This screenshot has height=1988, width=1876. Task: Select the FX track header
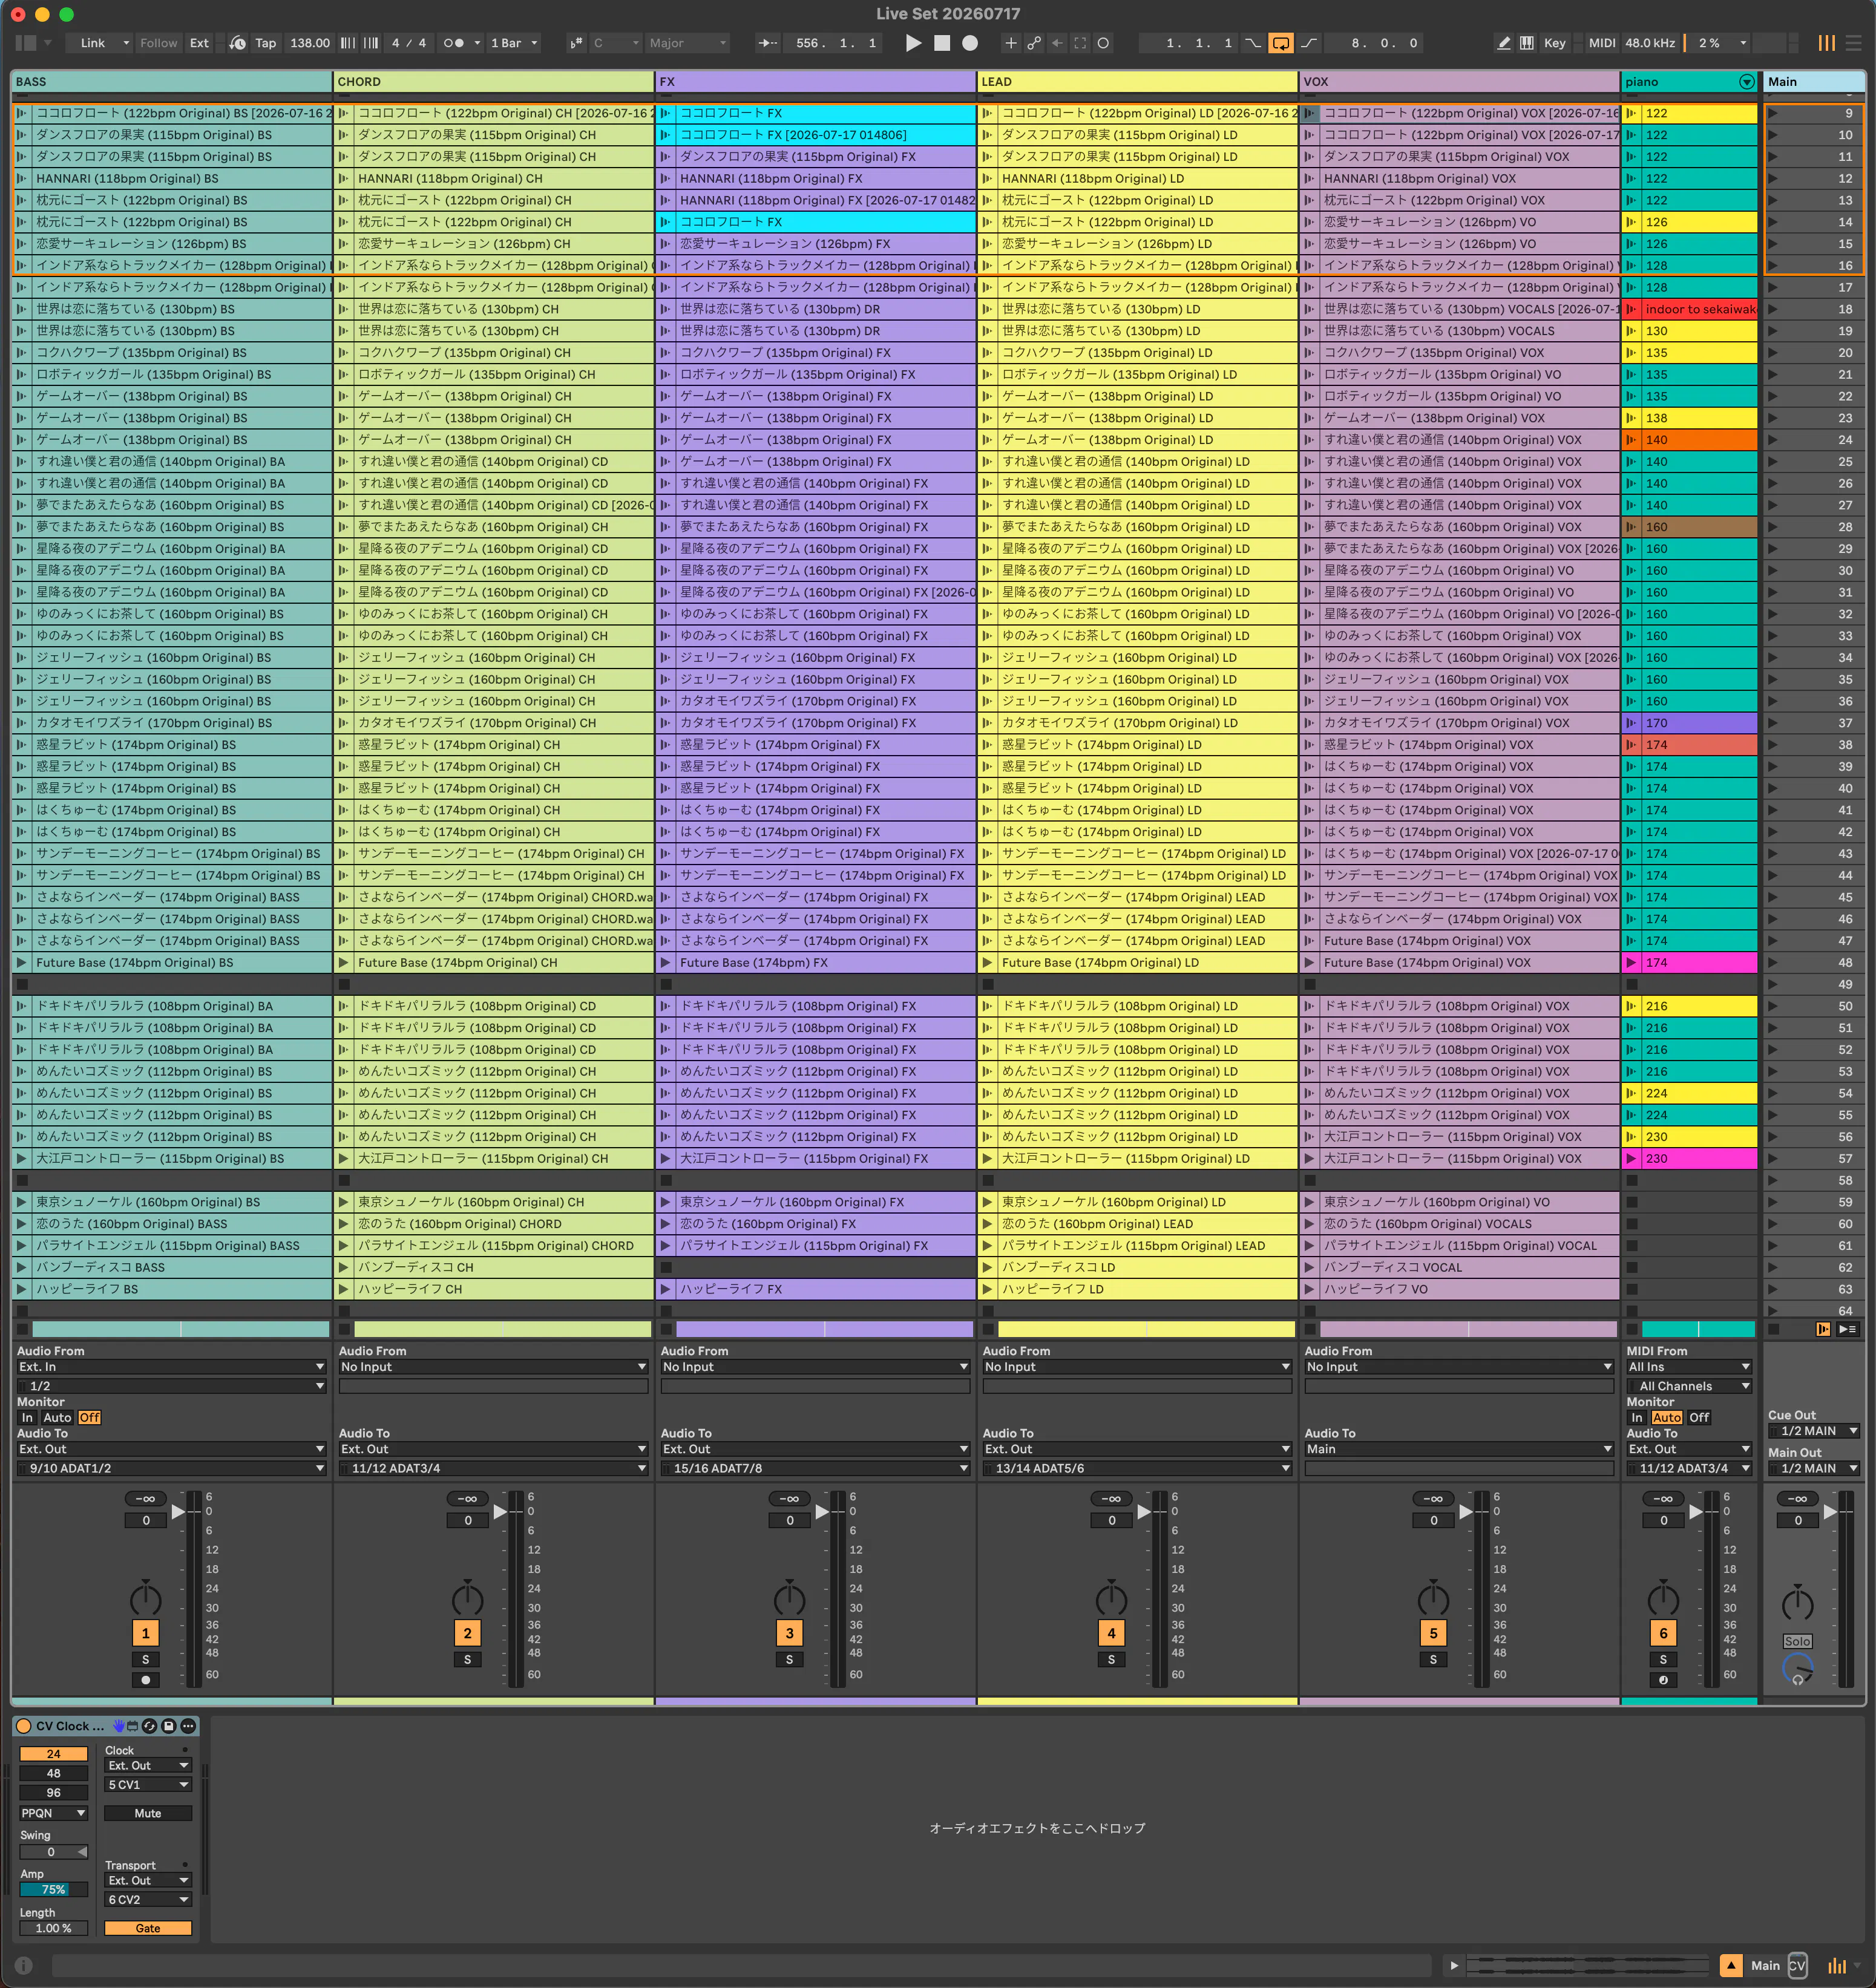(815, 82)
